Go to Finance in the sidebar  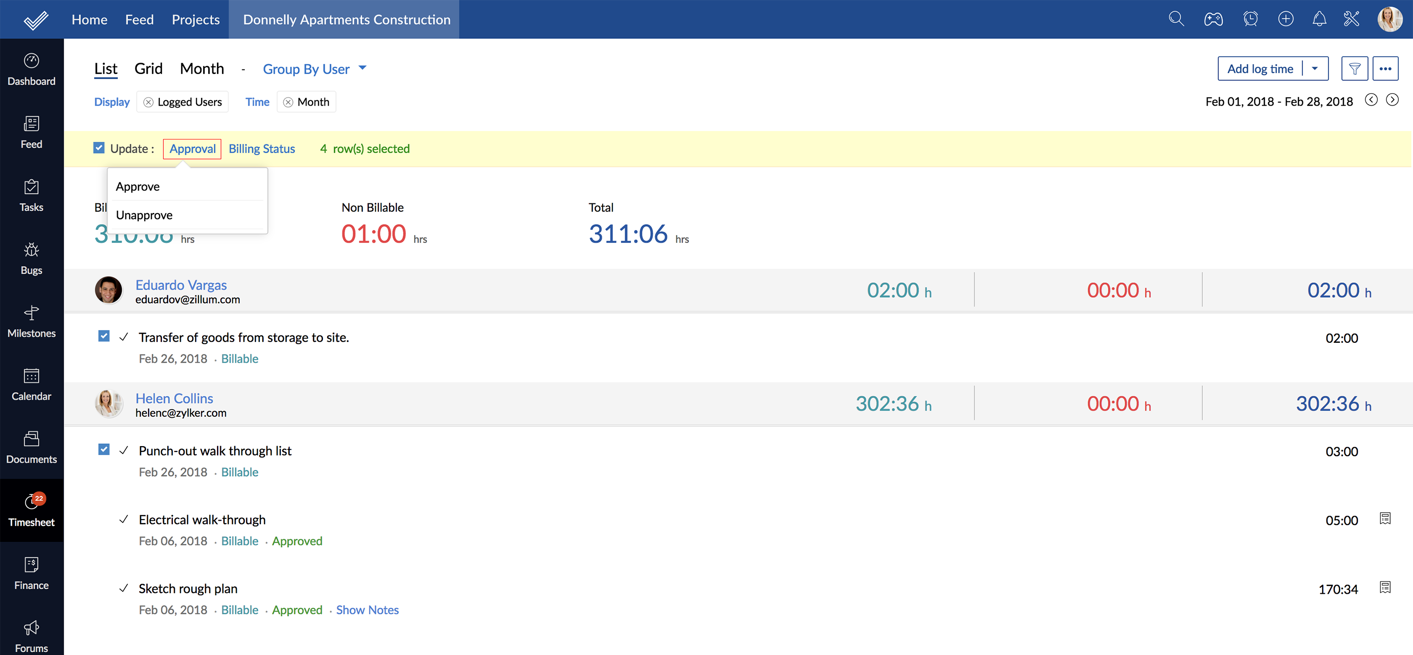coord(31,573)
